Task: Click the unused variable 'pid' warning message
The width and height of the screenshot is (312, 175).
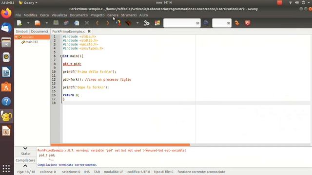Action: pos(112,150)
